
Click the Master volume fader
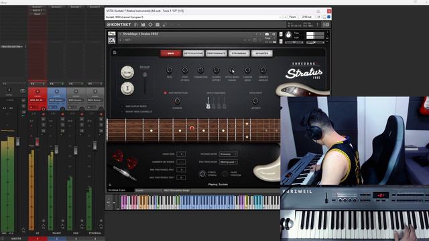coord(18,142)
